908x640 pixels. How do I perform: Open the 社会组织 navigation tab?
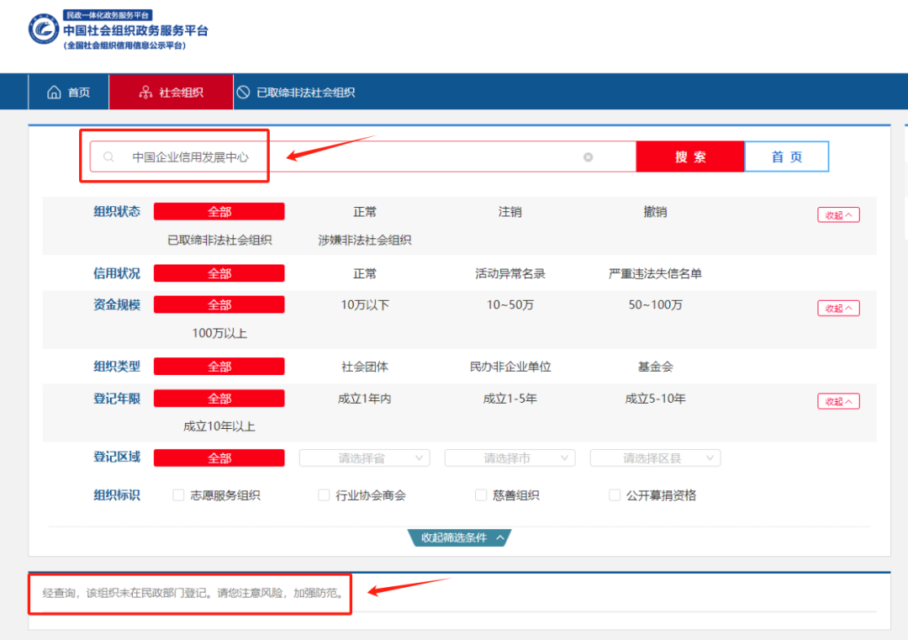(171, 93)
